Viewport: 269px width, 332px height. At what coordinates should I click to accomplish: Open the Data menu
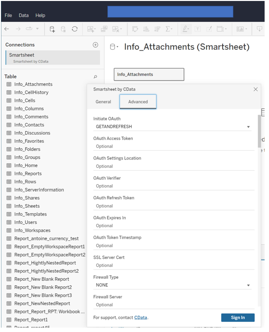[x=23, y=16]
